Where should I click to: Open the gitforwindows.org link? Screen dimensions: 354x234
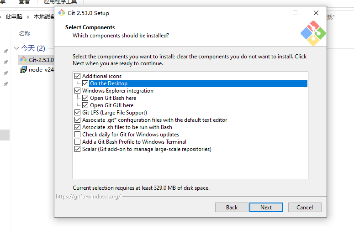(88, 197)
